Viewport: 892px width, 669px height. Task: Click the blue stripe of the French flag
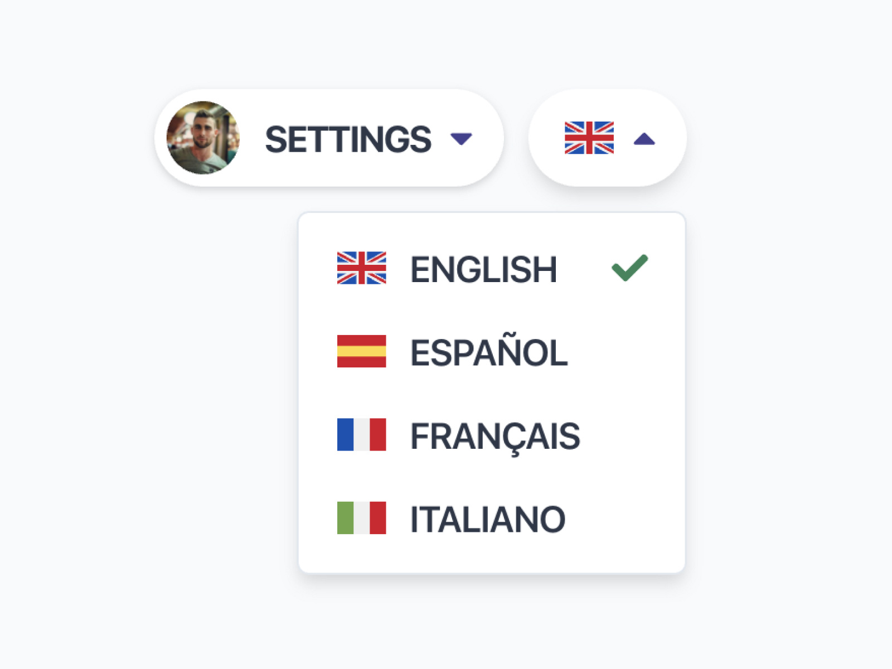[x=345, y=434]
